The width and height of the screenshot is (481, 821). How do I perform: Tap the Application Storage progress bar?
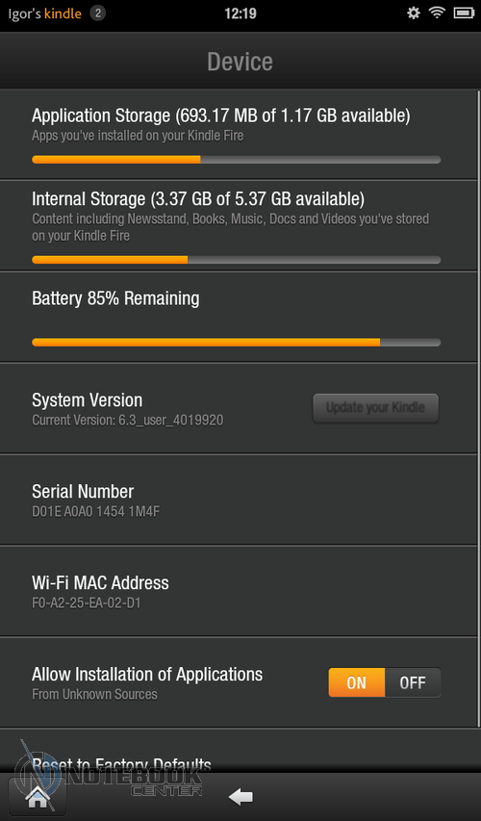coord(236,160)
